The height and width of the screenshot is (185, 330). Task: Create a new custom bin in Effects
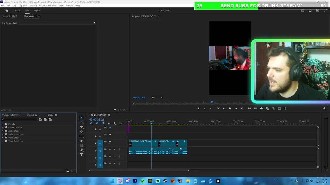click(68, 171)
